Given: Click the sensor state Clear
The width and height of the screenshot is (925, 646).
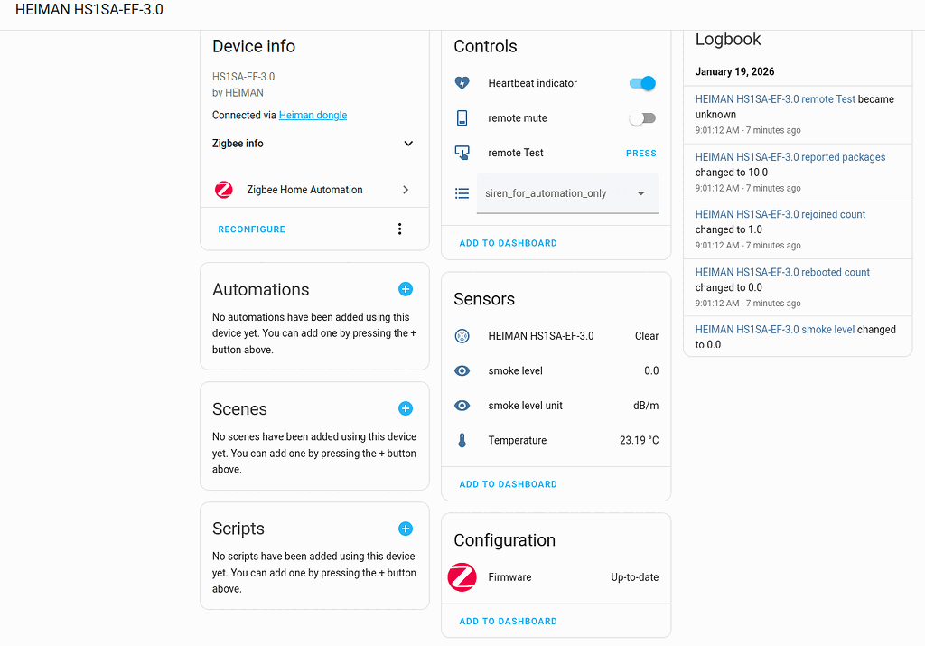Looking at the screenshot, I should 647,336.
